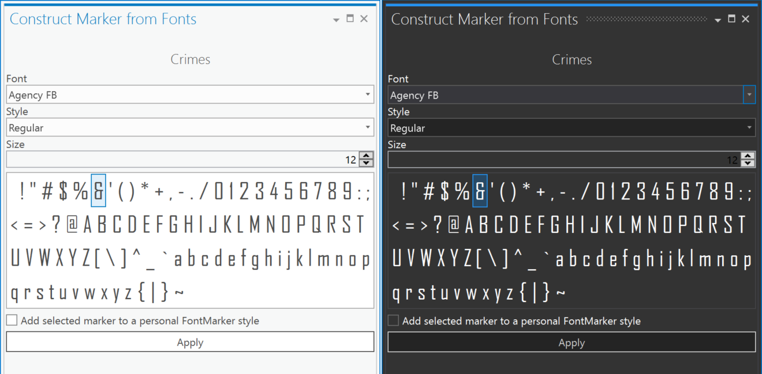
Task: Decrease Size using the down arrow on dark panel
Action: point(749,163)
